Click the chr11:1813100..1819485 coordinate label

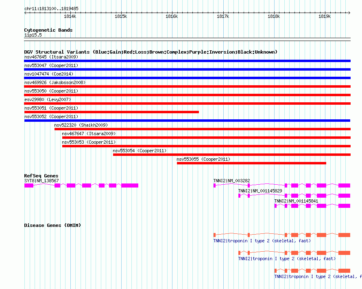pyautogui.click(x=51, y=9)
